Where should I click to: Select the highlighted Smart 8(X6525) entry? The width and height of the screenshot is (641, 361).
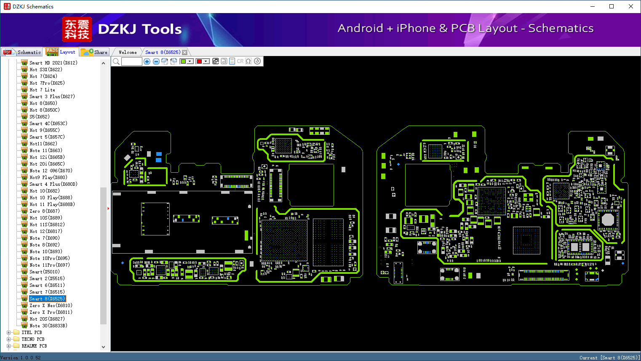(47, 299)
